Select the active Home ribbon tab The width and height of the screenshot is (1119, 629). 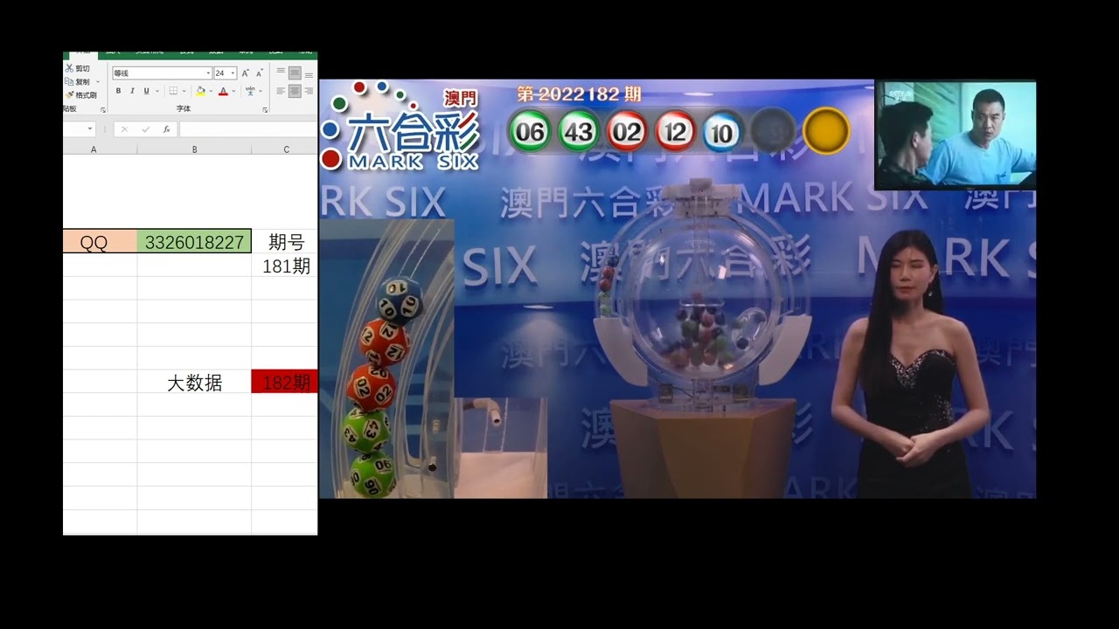point(84,54)
